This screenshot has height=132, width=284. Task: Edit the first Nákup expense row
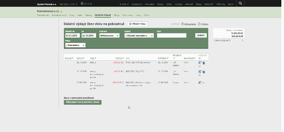(200, 63)
